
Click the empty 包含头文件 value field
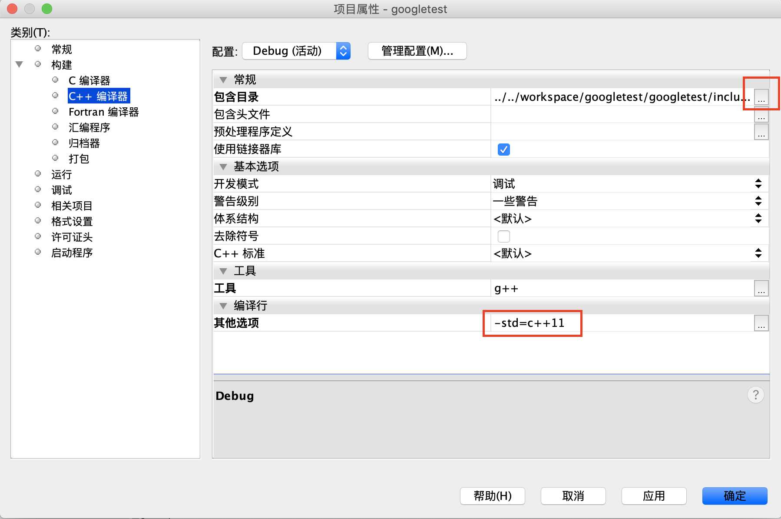tap(622, 114)
